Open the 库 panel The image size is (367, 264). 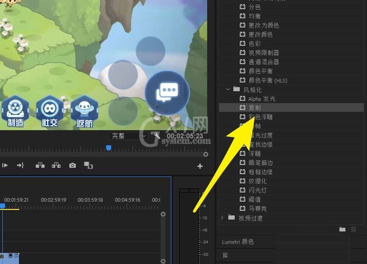point(225,255)
